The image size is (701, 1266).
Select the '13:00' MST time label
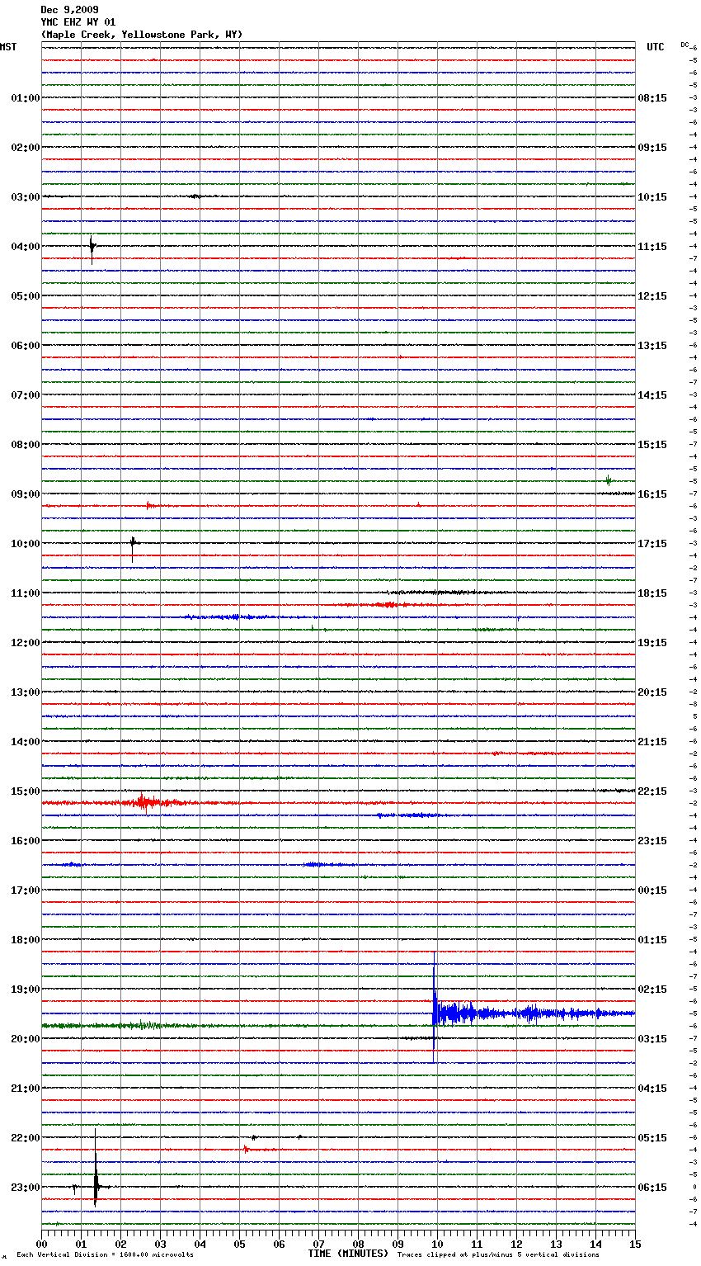coord(26,692)
